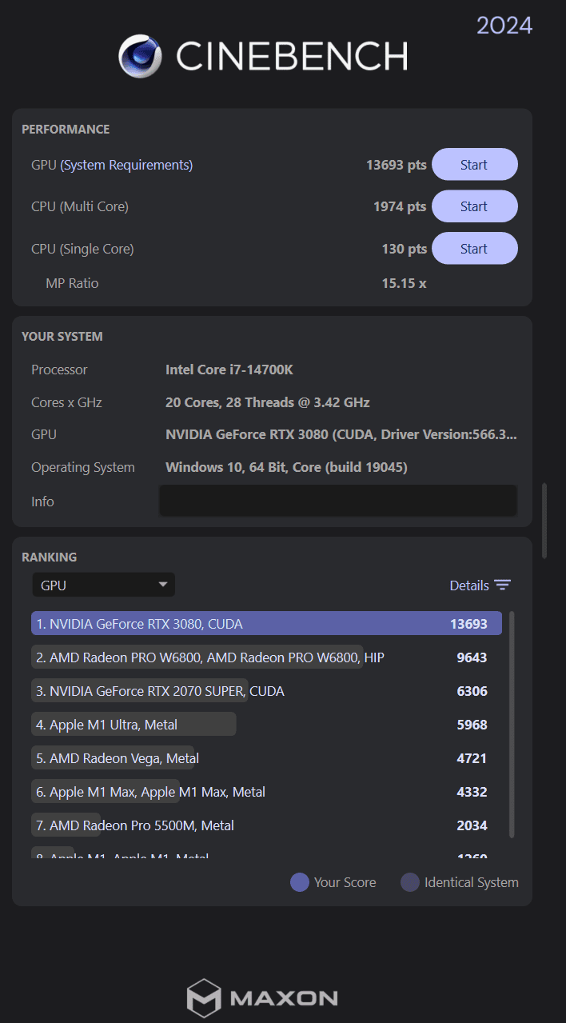Select Apple M1 Ultra ranking row

[266, 725]
